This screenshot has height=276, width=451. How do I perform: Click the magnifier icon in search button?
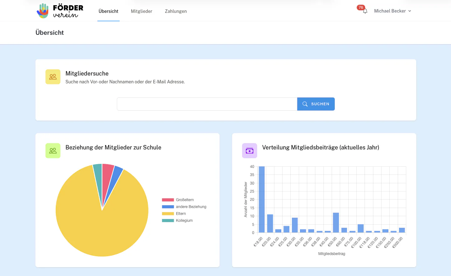point(305,104)
